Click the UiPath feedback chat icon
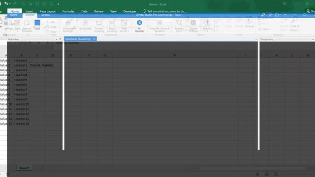315x177 pixels. click(x=270, y=15)
